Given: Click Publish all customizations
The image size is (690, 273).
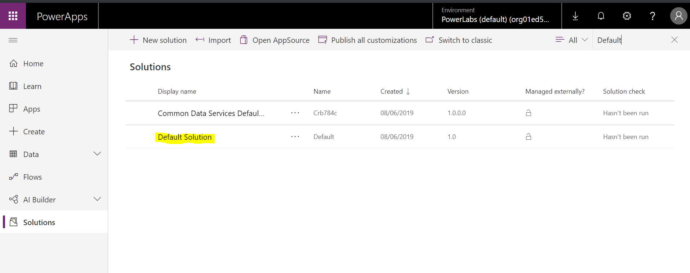Looking at the screenshot, I should tap(368, 40).
